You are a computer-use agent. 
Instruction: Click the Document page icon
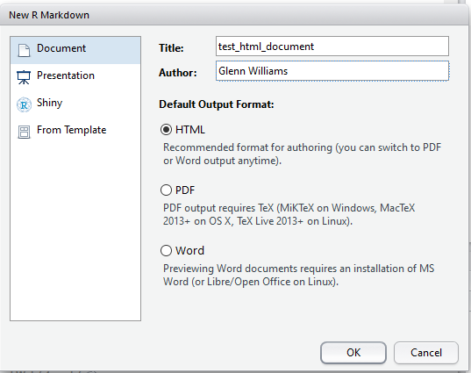(24, 50)
